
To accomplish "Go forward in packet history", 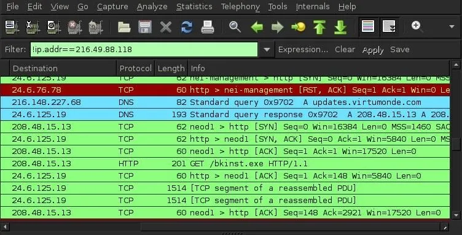I will (277, 28).
